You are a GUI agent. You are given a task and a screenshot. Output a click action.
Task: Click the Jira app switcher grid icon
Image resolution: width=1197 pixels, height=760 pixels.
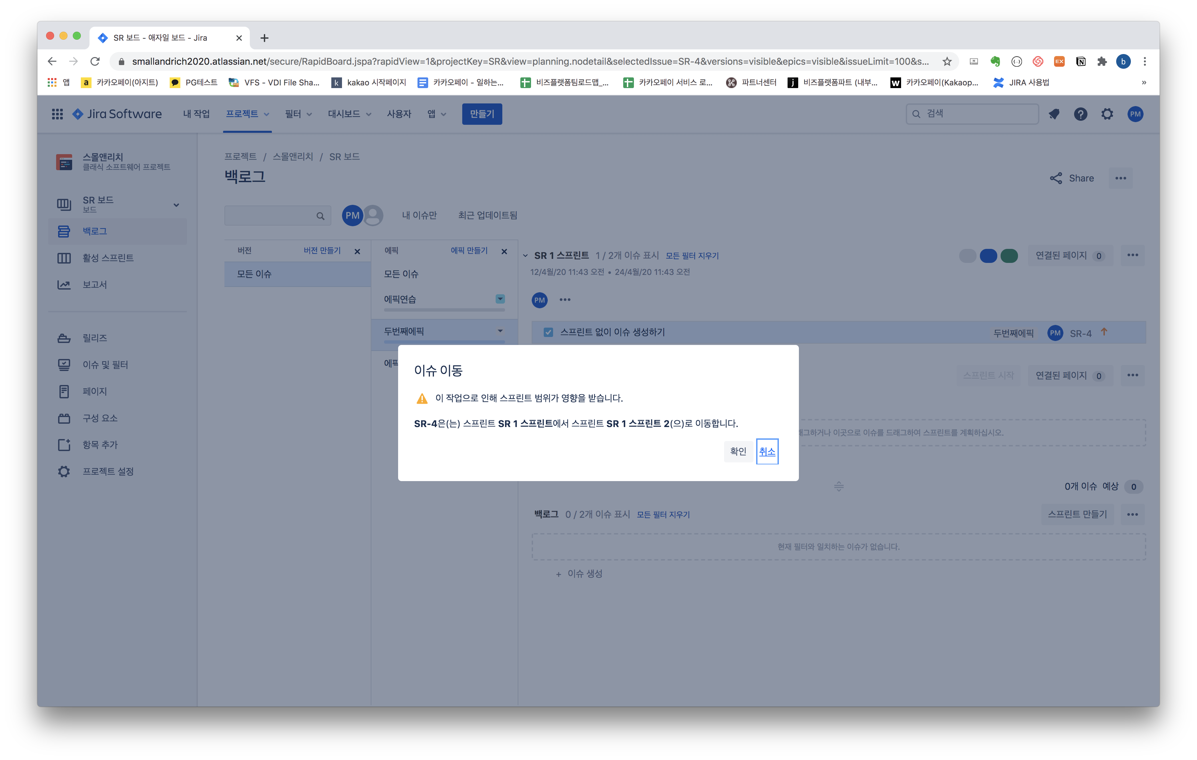(x=57, y=114)
